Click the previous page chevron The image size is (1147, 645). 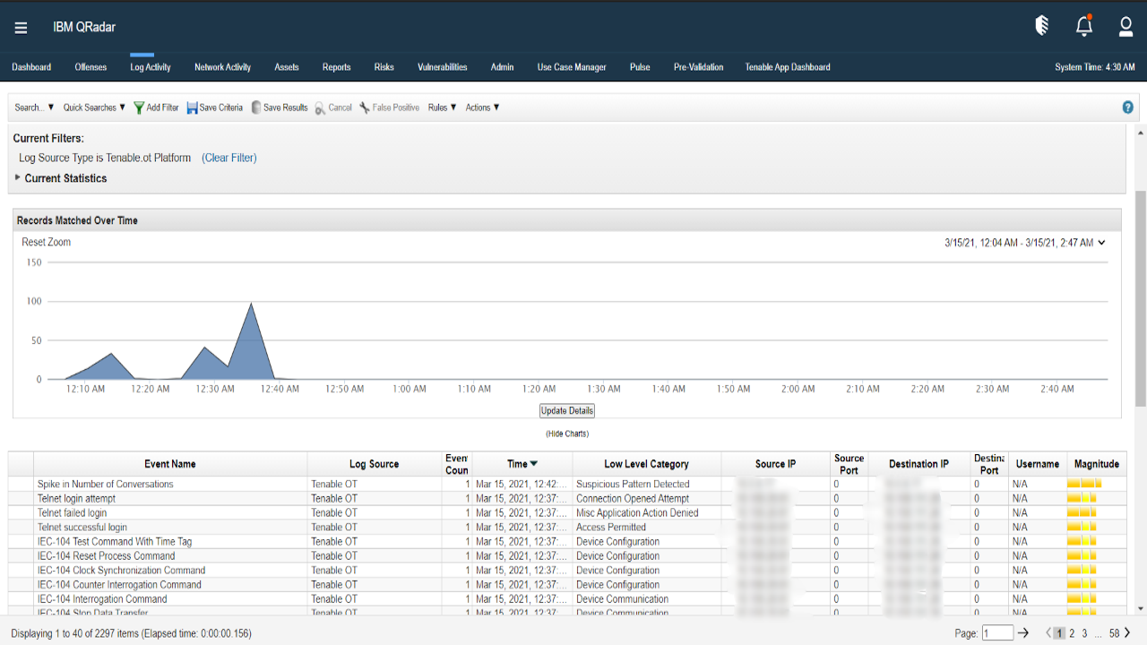tap(1048, 633)
